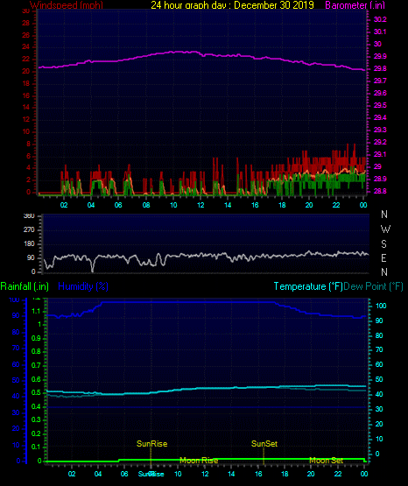Image resolution: width=408 pixels, height=486 pixels.
Task: Click the 12 hour tick on wind graph
Action: 200,205
